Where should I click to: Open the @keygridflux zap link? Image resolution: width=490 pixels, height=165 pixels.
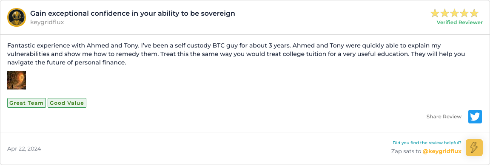442,151
